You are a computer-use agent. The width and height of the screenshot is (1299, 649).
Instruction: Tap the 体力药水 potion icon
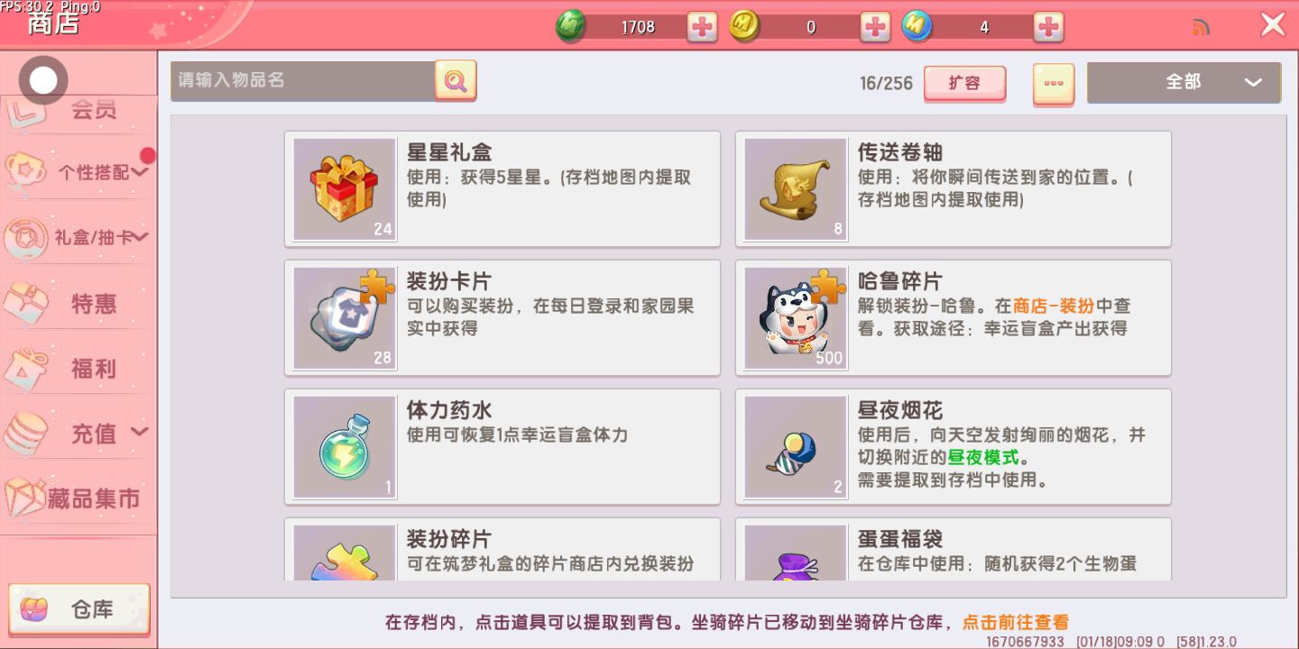(345, 447)
